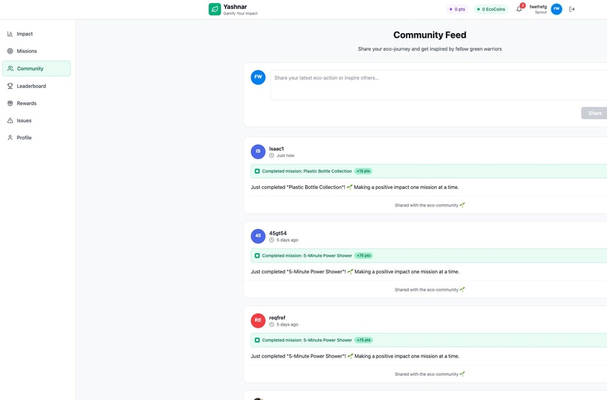Viewport: 607px width, 400px height.
Task: Focus the share eco-action text box
Action: pyautogui.click(x=438, y=85)
